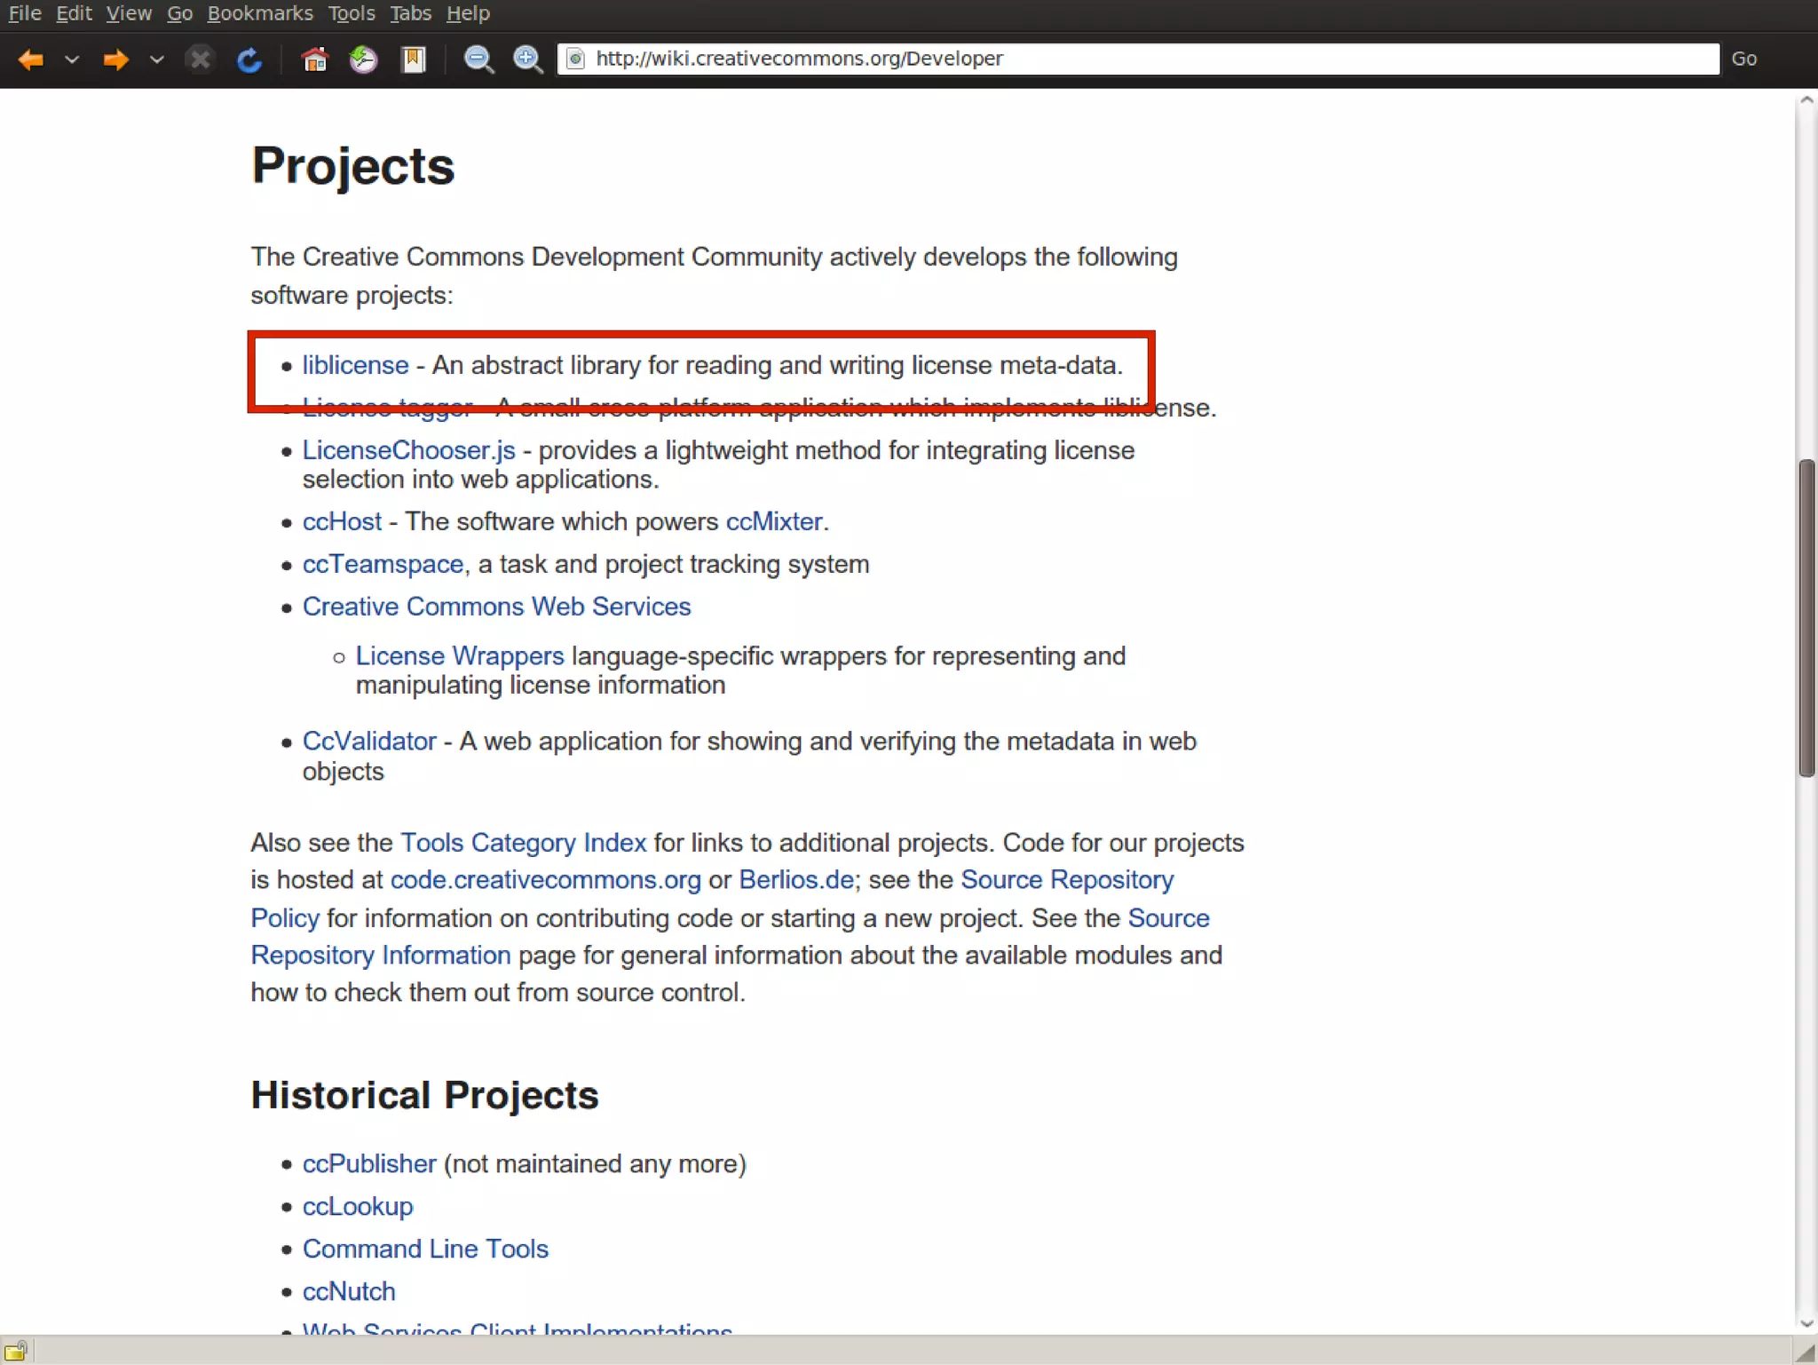Click into the URL address field
Screen dimensions: 1818x1365
coord(1145,59)
